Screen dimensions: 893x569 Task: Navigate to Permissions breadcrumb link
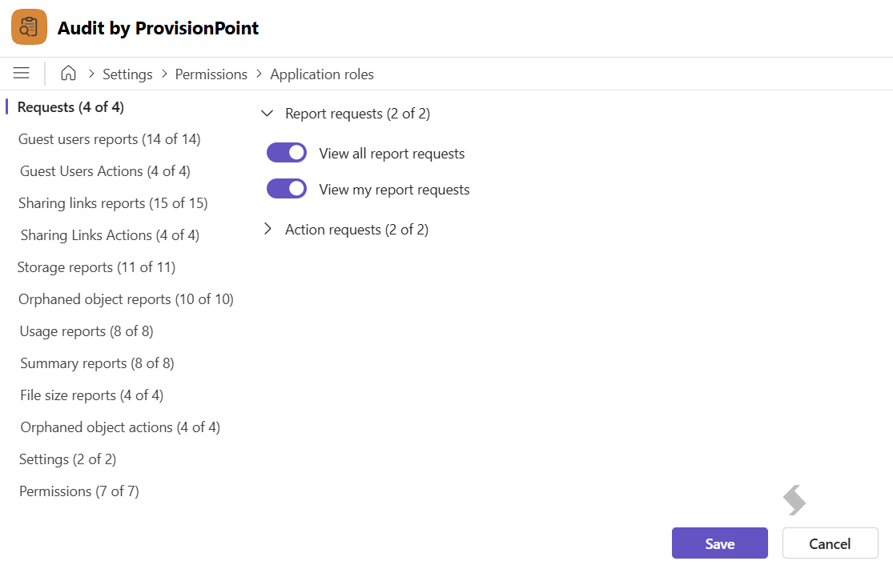211,74
